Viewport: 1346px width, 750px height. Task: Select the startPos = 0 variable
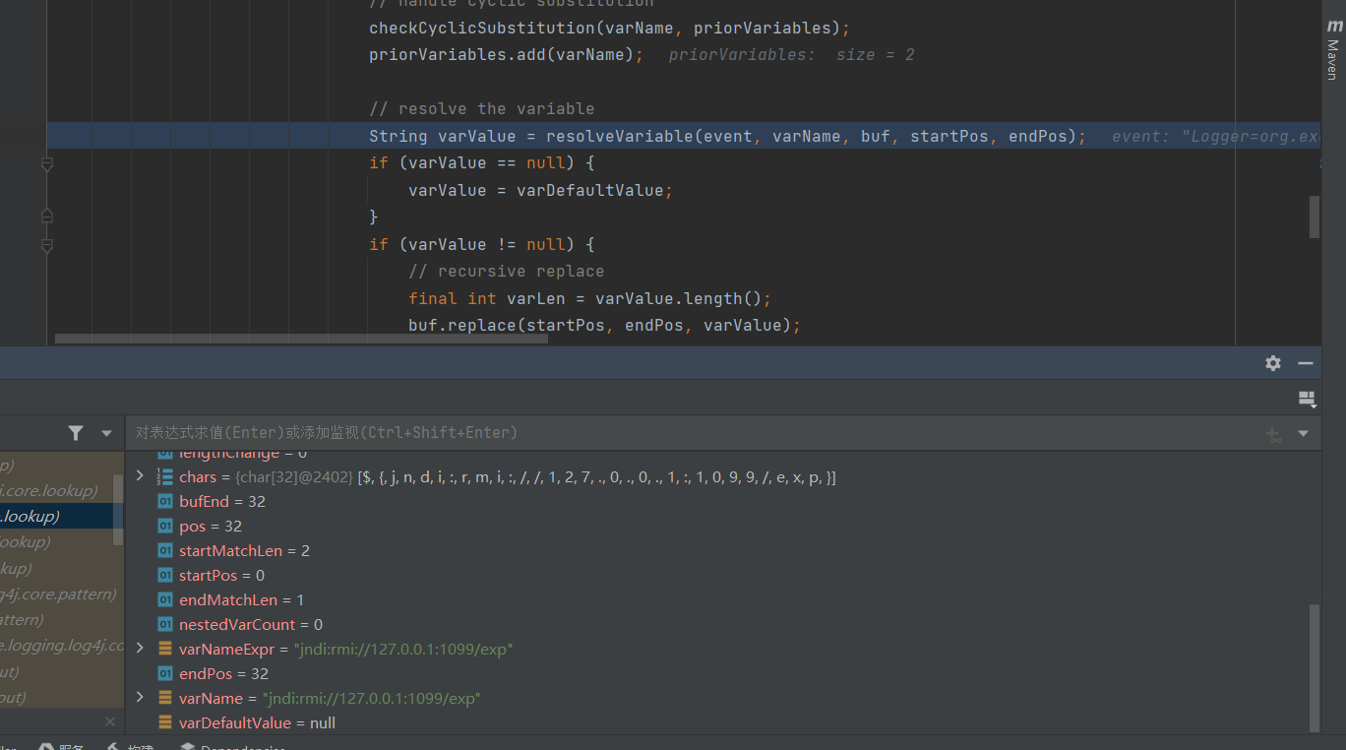pyautogui.click(x=221, y=575)
